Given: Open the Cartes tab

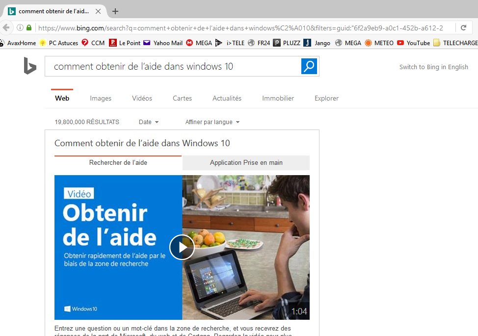Looking at the screenshot, I should point(182,98).
